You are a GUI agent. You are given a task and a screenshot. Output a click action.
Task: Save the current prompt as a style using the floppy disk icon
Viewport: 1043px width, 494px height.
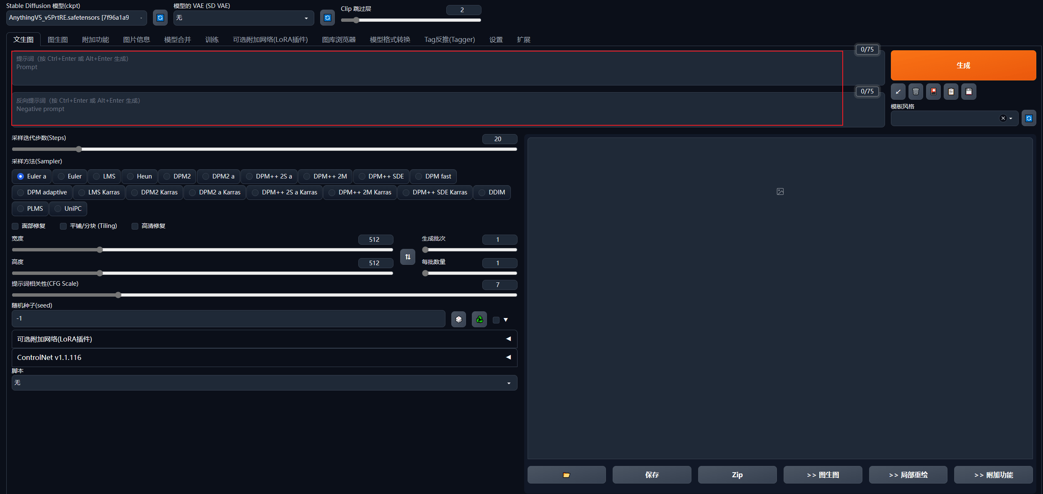pos(969,91)
